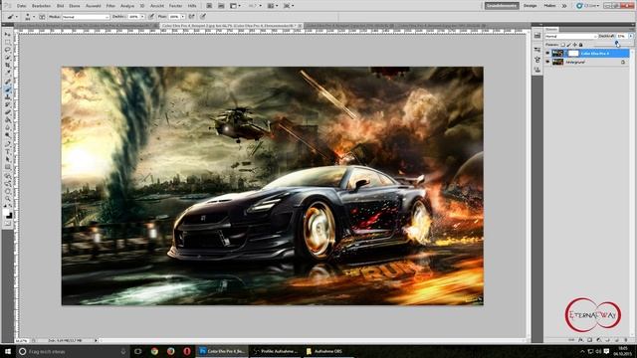Select the Gradient tool
The image size is (637, 358).
pos(8,119)
